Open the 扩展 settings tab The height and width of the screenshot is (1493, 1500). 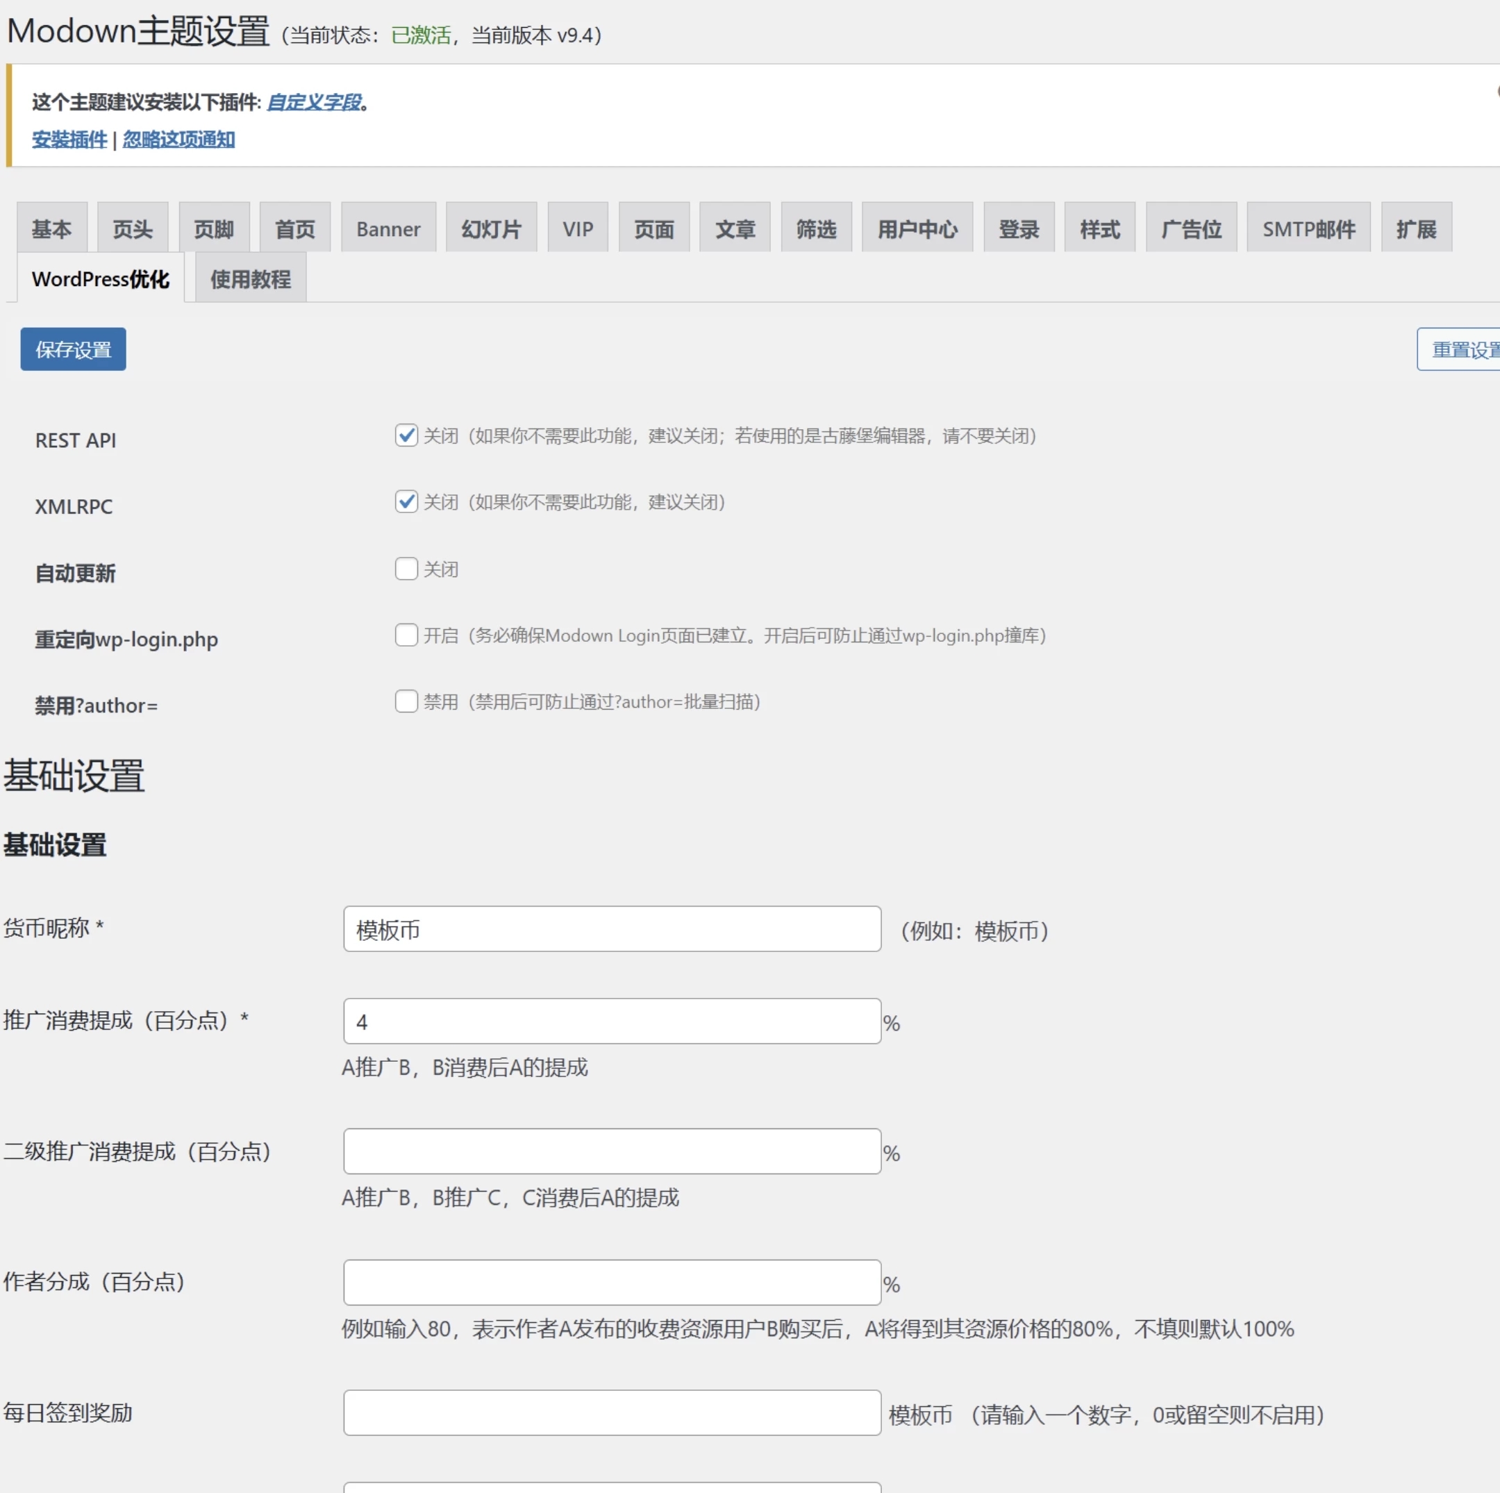(1415, 228)
